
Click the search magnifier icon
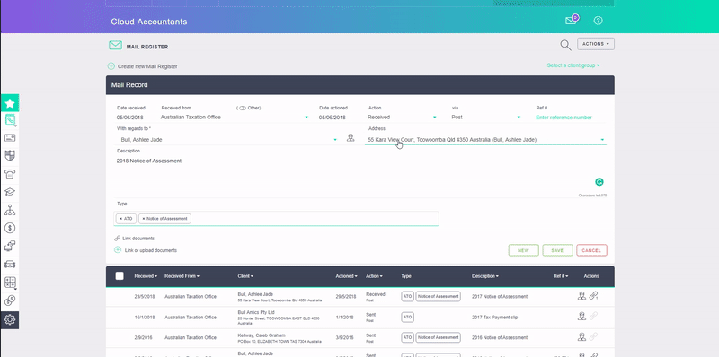(565, 44)
